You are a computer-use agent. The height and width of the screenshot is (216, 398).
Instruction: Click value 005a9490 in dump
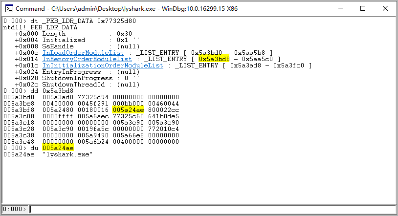point(93,135)
